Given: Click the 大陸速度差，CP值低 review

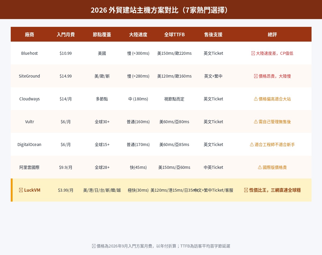Looking at the screenshot, I should coord(272,53).
